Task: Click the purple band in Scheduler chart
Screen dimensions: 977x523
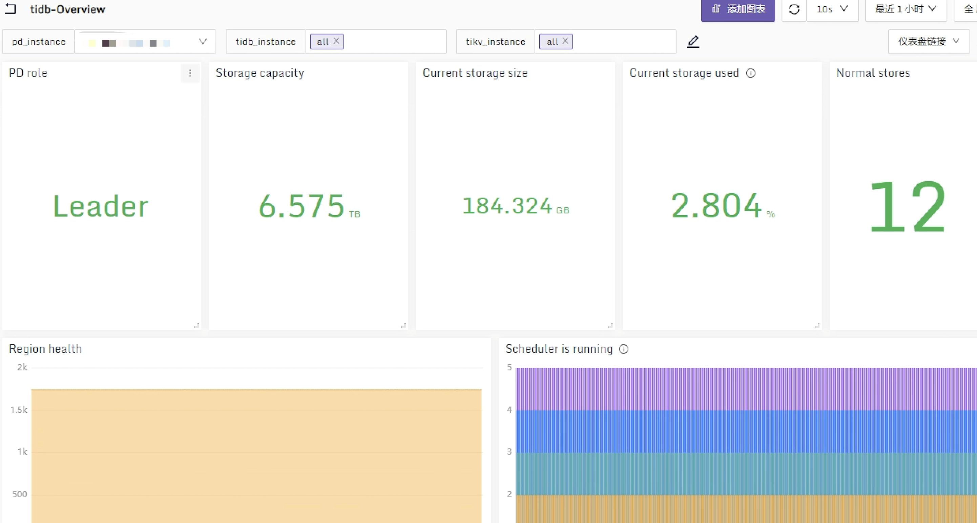Action: tap(743, 389)
